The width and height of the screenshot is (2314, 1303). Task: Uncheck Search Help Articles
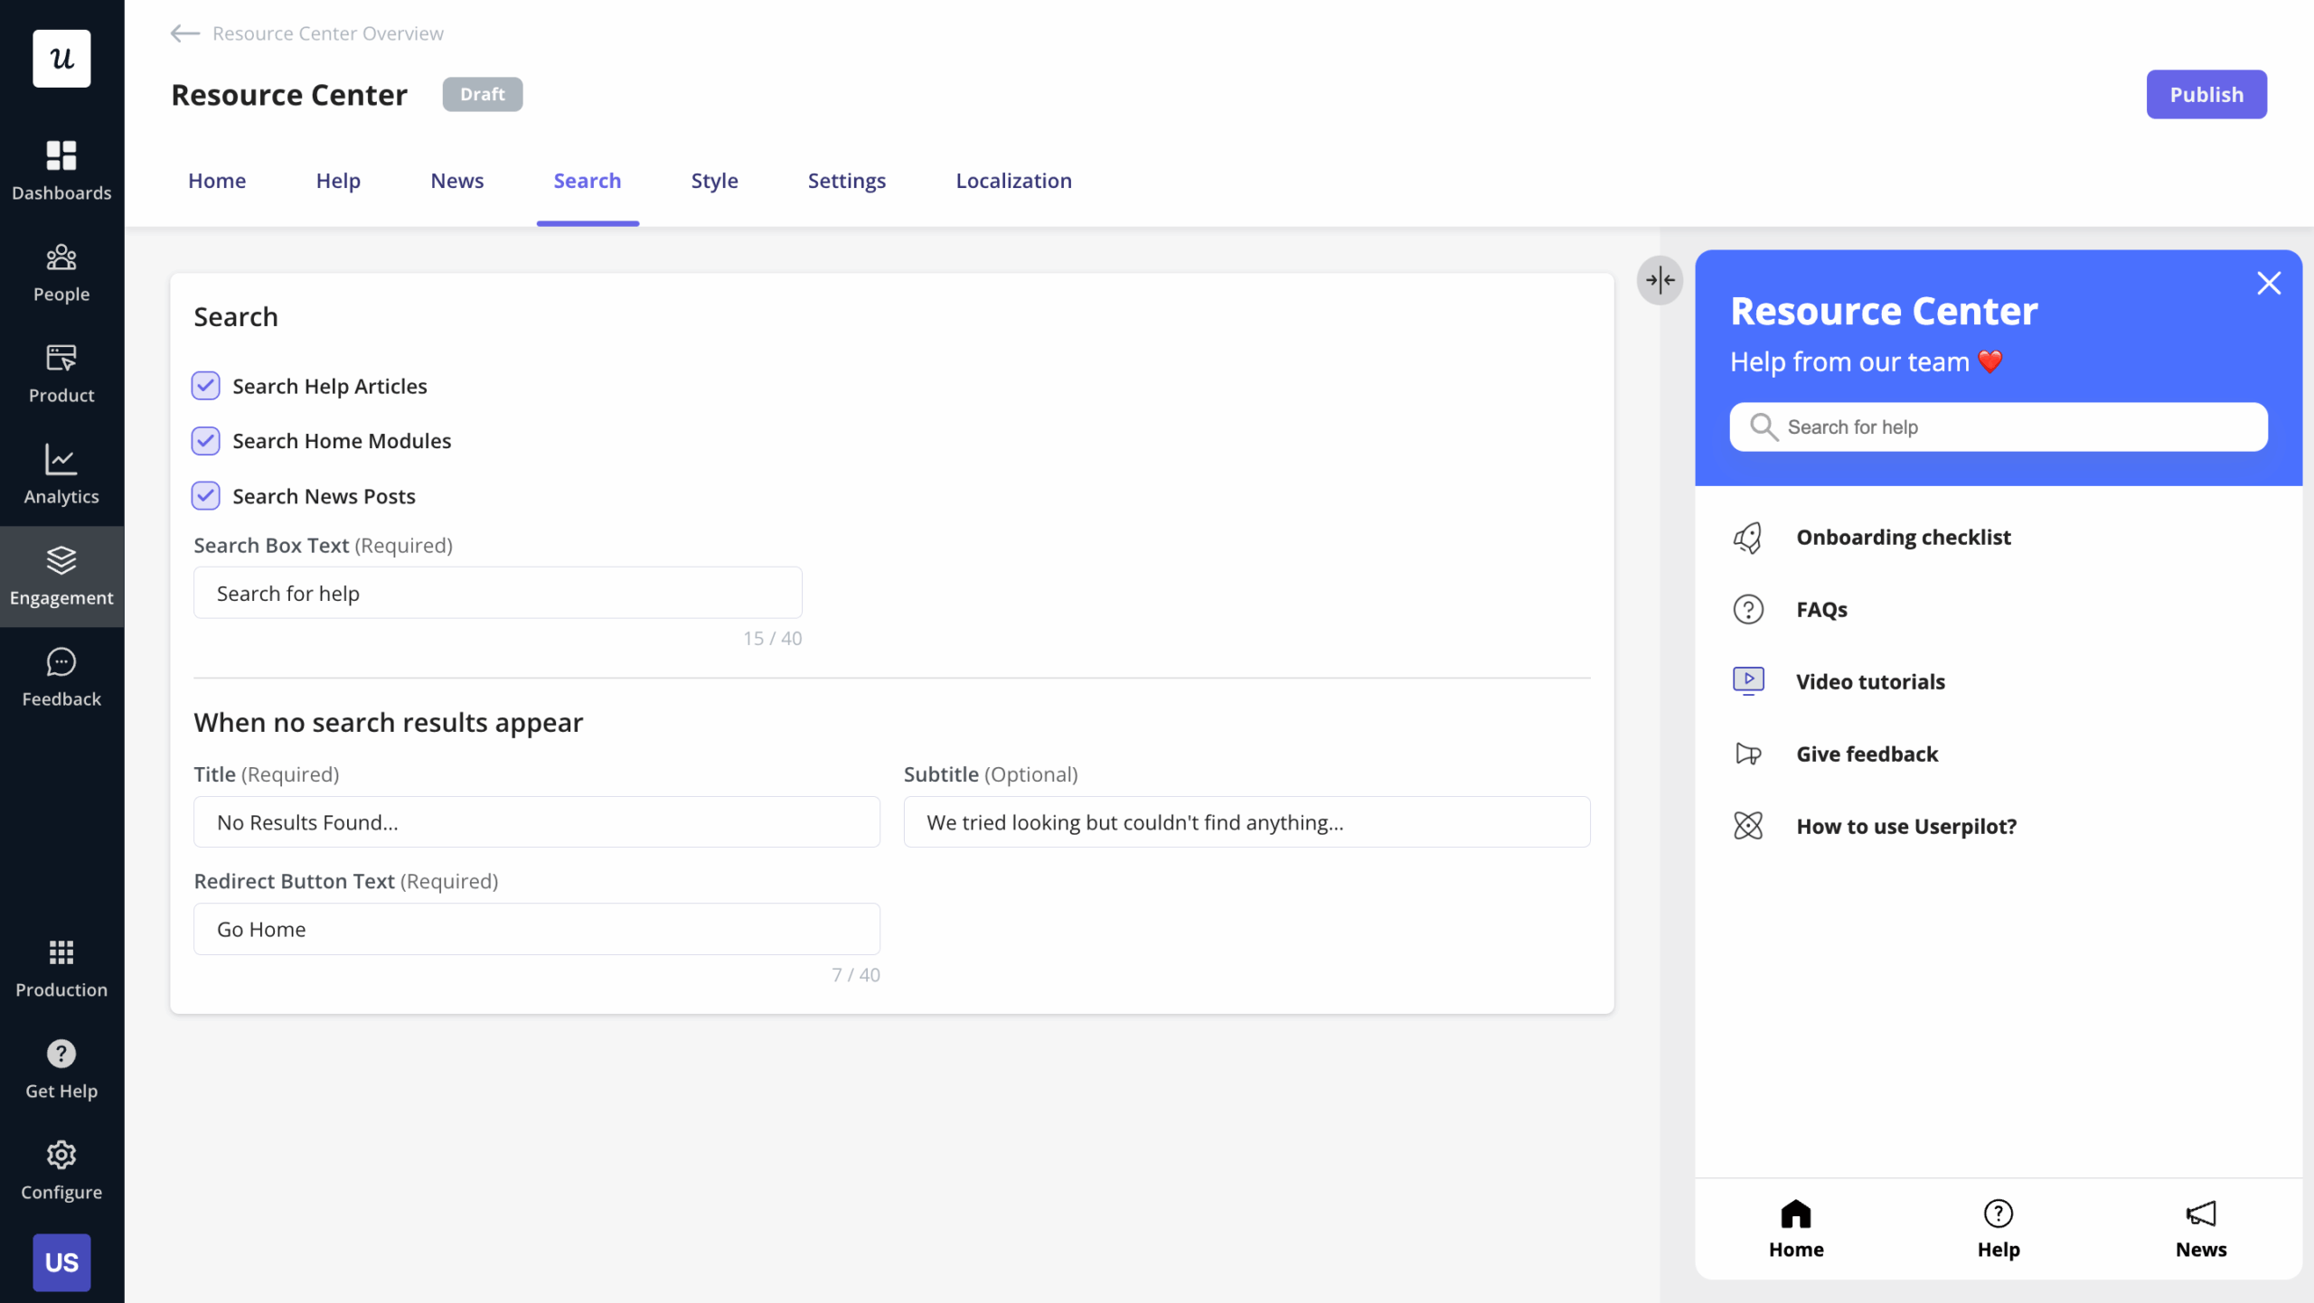pos(205,385)
